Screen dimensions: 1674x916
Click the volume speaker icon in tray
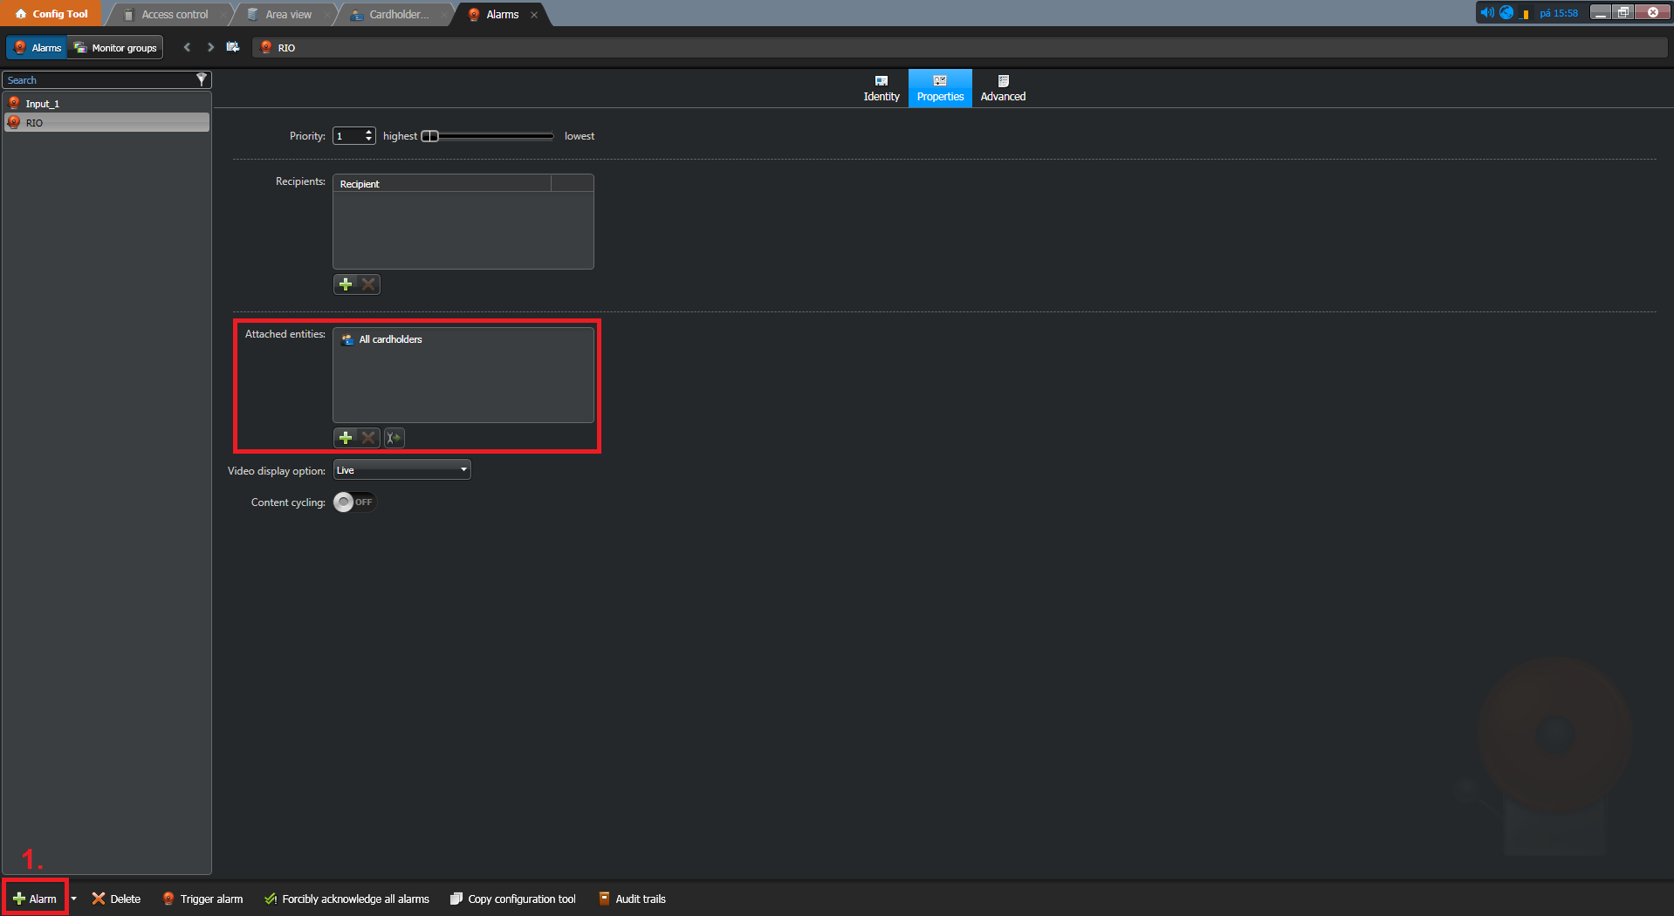[x=1486, y=12]
